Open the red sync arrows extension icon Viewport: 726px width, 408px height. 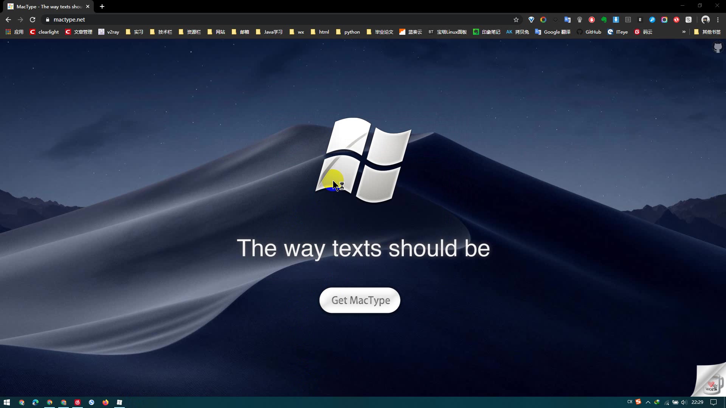tap(676, 20)
